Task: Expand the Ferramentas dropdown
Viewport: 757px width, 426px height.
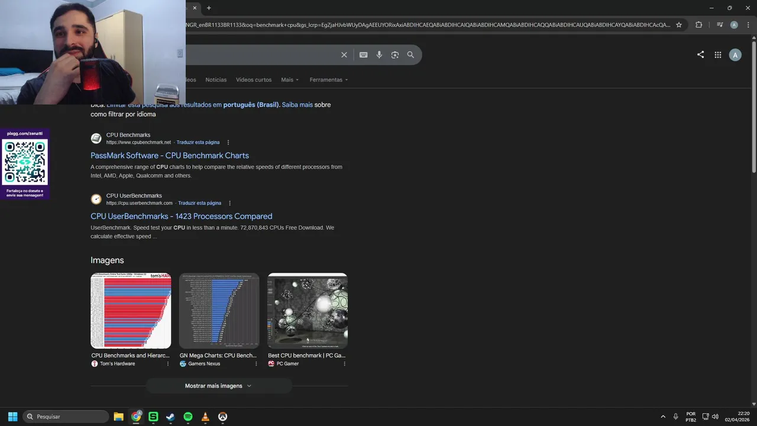Action: coord(329,80)
